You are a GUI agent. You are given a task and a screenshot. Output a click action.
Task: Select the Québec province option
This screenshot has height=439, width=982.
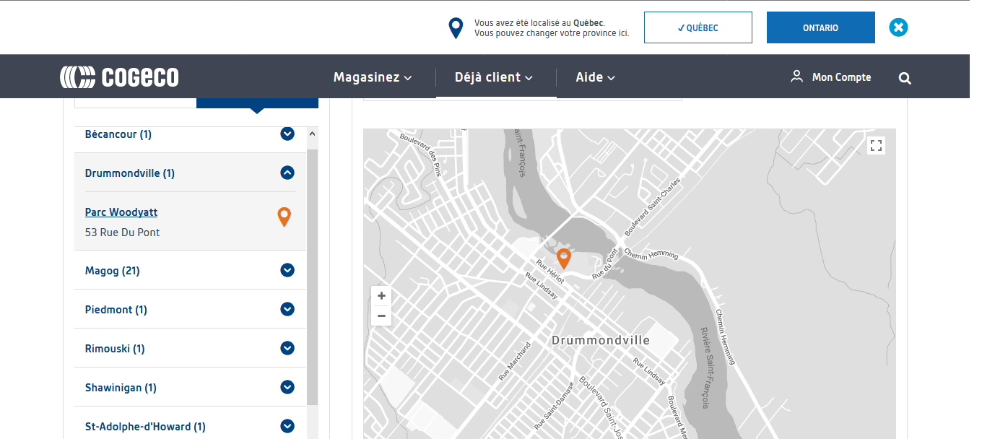(x=698, y=27)
